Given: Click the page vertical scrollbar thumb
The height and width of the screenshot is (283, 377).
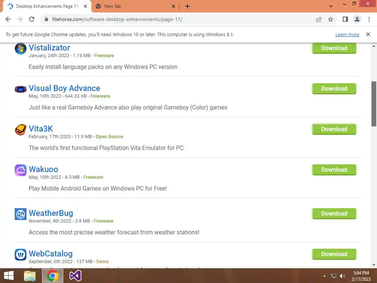Looking at the screenshot, I should (374, 104).
